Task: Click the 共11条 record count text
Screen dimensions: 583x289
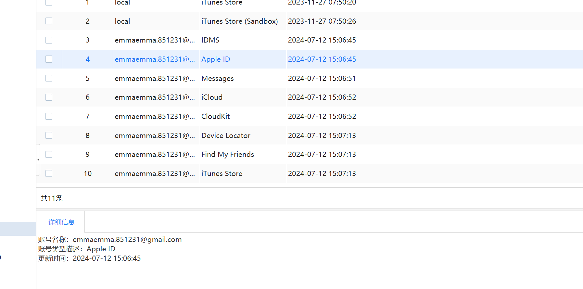Action: [x=52, y=198]
